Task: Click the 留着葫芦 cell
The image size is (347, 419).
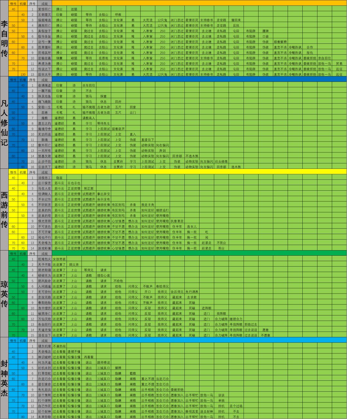Action: click(x=118, y=129)
